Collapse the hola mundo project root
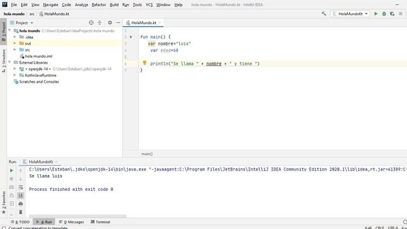 [x=10, y=31]
